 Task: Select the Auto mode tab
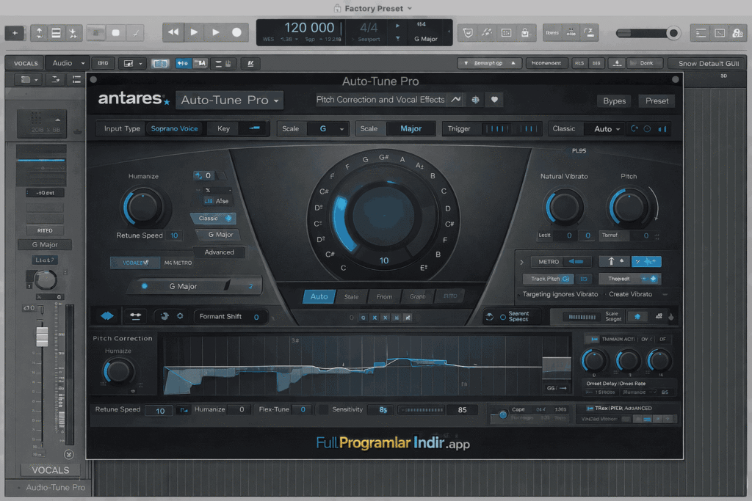click(x=319, y=296)
